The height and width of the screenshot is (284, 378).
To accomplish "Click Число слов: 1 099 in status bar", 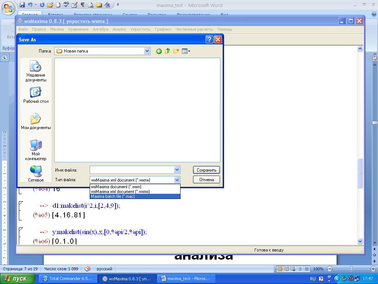I will [61, 269].
